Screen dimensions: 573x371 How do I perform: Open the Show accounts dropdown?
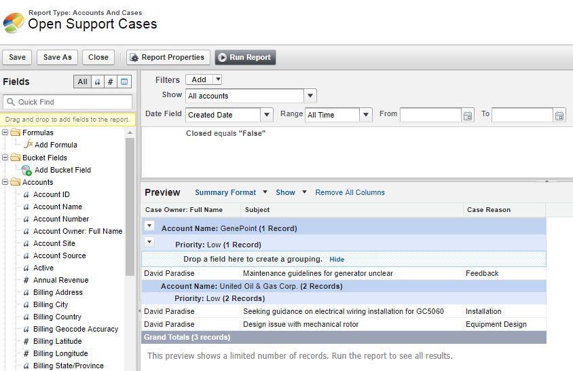(310, 96)
